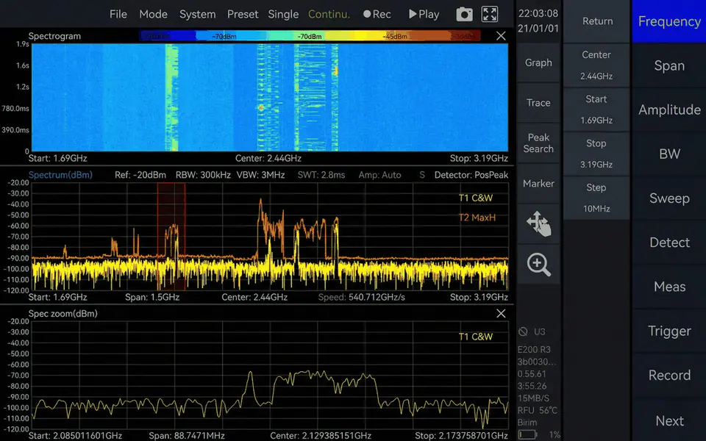Click the Amp: Auto setting
Image resolution: width=706 pixels, height=441 pixels.
tap(379, 175)
